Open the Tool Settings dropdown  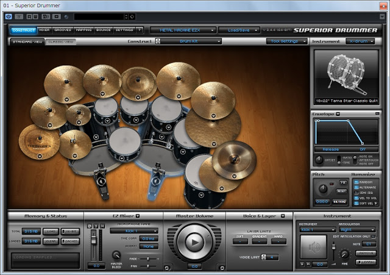[x=286, y=41]
